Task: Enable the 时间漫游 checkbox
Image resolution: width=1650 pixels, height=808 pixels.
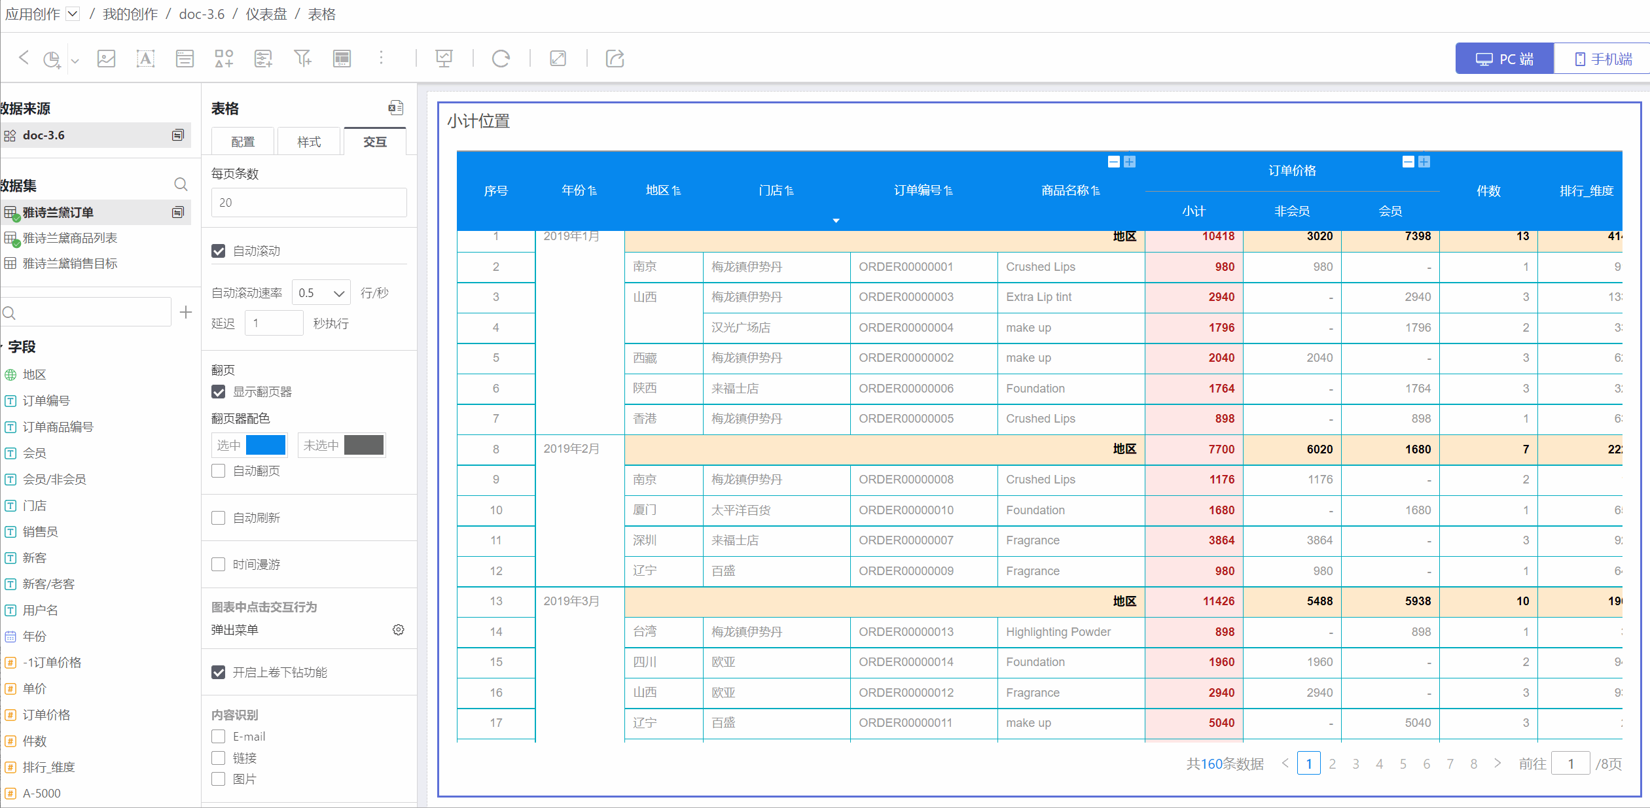Action: [x=219, y=565]
